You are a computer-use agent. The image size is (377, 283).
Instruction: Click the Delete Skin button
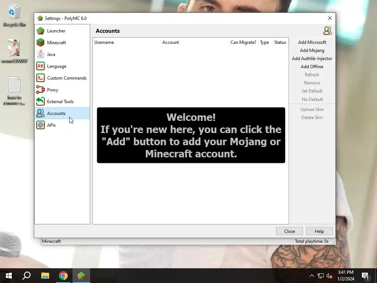point(312,118)
